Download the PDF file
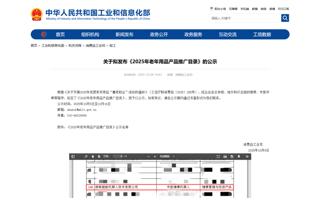This screenshot has height=198, width=309. (232, 156)
